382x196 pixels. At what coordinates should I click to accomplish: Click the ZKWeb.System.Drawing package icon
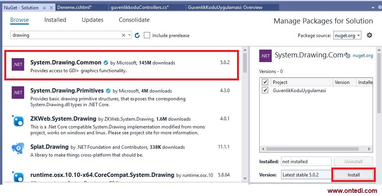18,121
